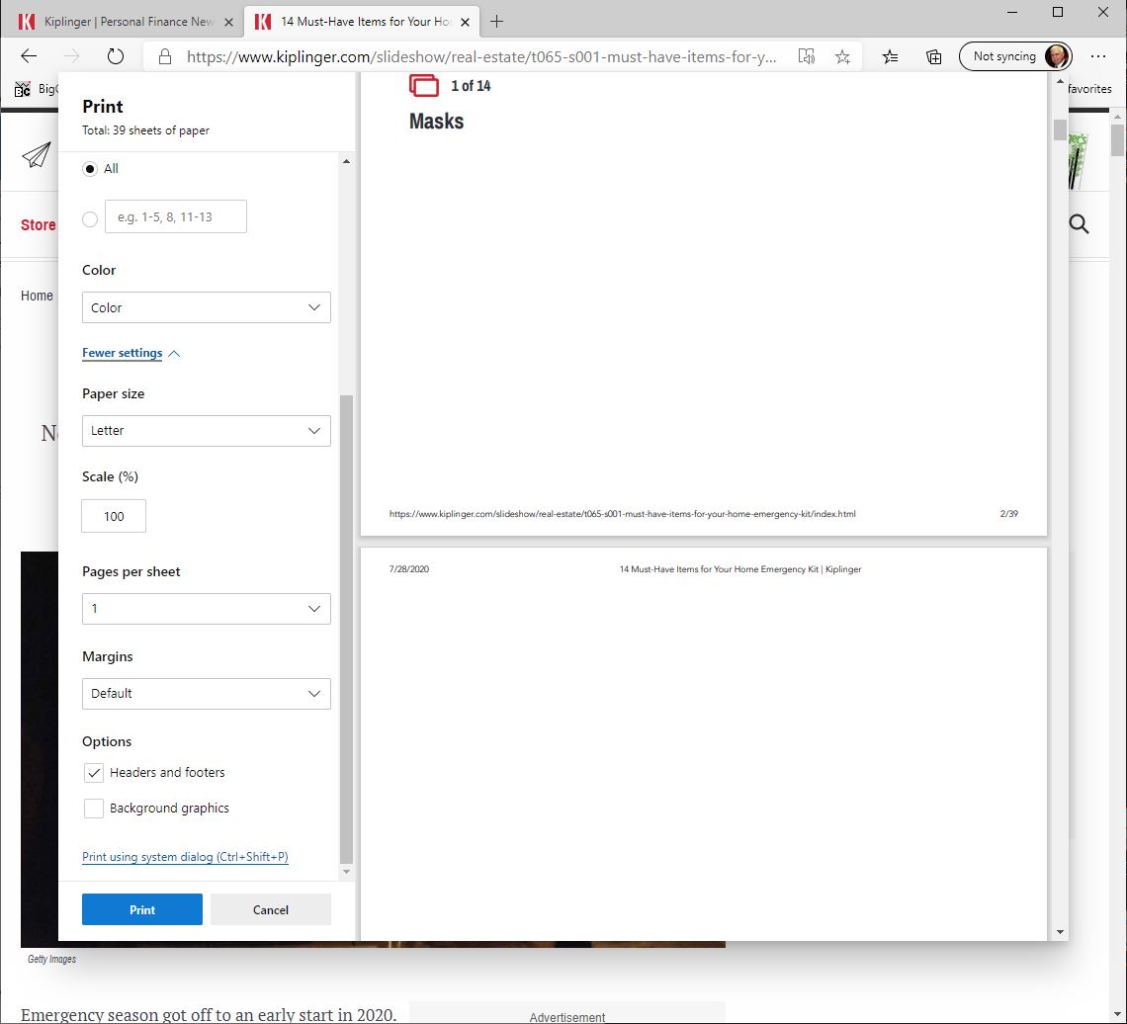This screenshot has width=1127, height=1024.
Task: Open the Collections icon
Action: [933, 56]
